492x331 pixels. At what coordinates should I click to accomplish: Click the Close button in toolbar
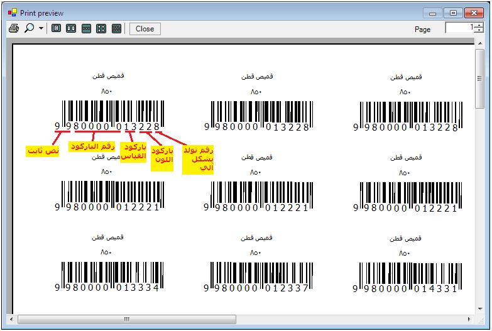pos(145,29)
